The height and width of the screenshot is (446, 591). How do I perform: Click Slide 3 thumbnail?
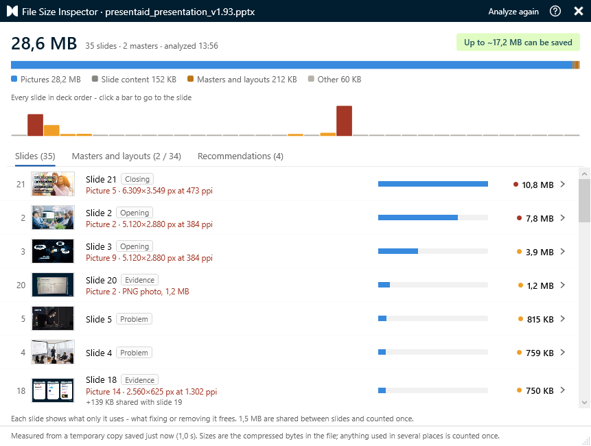point(53,251)
